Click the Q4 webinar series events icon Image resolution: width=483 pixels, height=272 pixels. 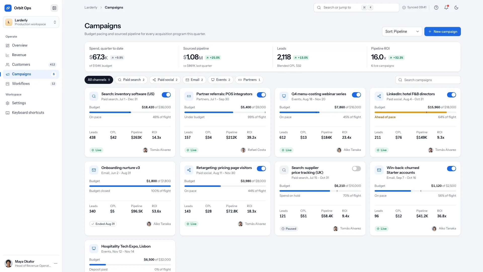coord(284,96)
